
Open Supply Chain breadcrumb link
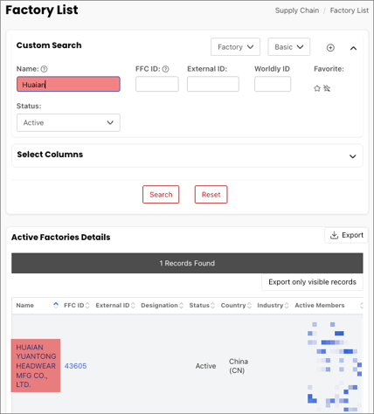297,10
